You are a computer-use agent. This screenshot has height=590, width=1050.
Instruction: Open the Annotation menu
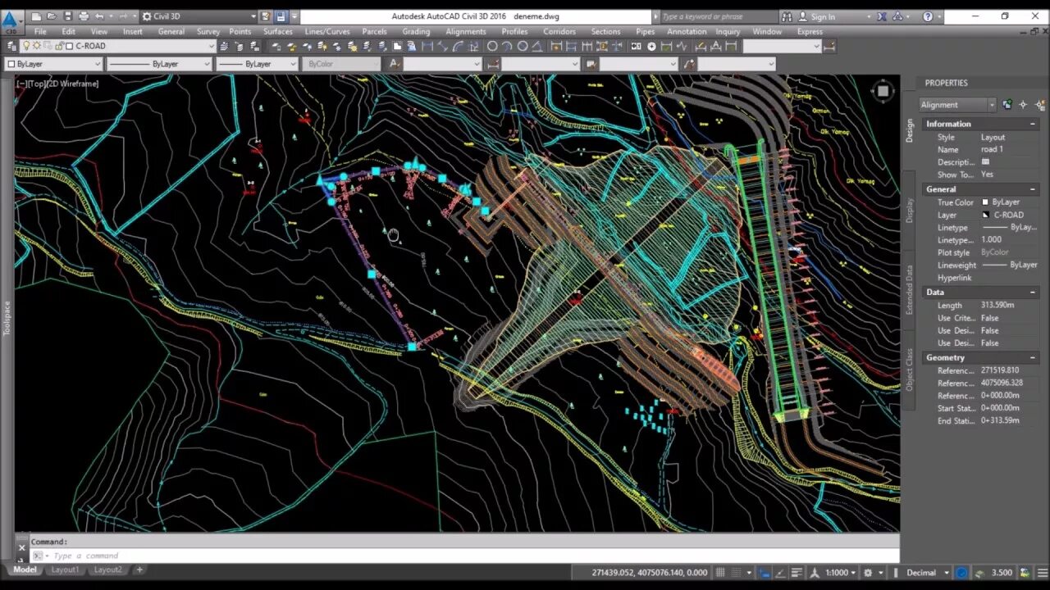(687, 32)
